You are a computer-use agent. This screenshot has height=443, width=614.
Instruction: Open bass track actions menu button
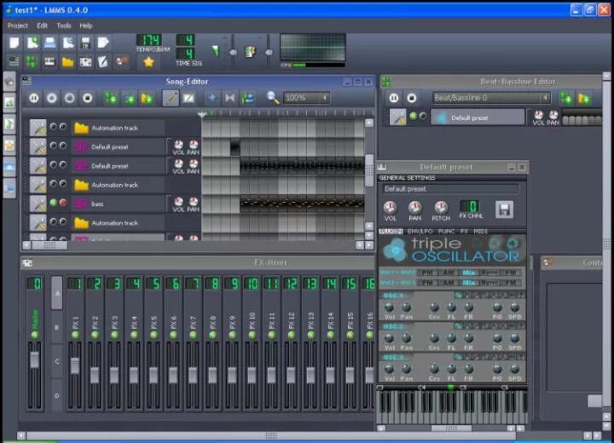(38, 204)
